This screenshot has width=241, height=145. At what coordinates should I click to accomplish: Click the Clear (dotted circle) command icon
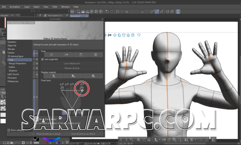click(x=118, y=11)
